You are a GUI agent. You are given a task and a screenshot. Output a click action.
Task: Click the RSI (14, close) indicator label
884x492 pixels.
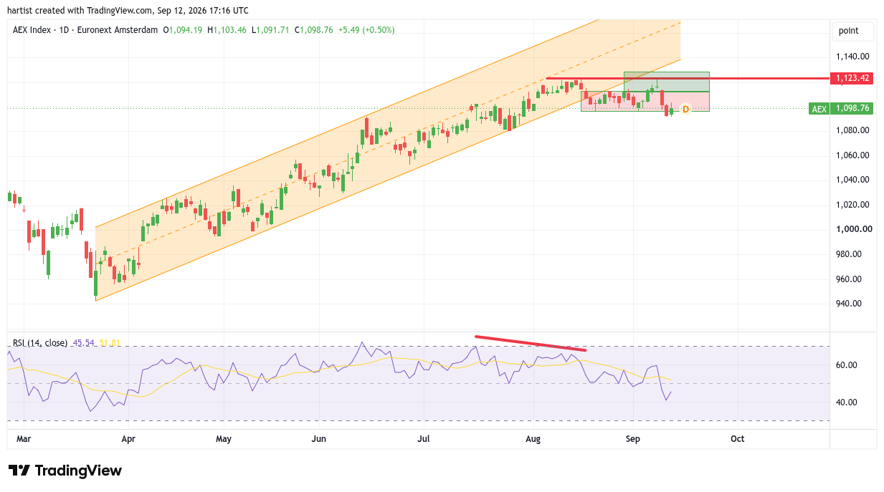click(40, 343)
